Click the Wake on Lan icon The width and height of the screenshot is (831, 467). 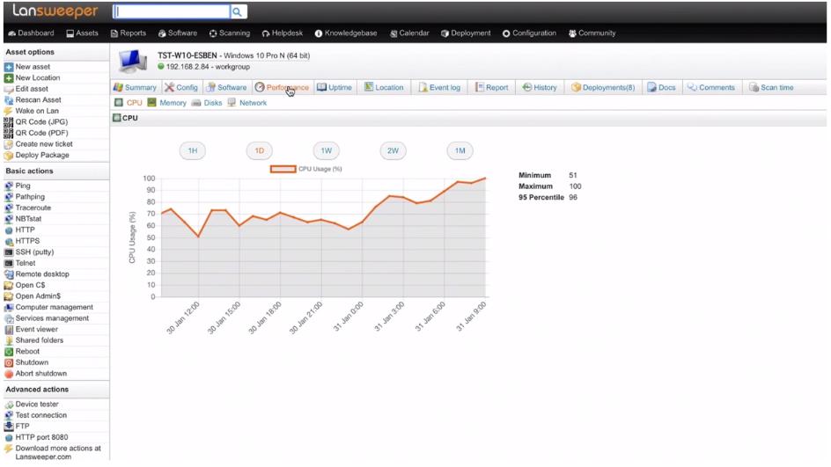click(x=9, y=111)
